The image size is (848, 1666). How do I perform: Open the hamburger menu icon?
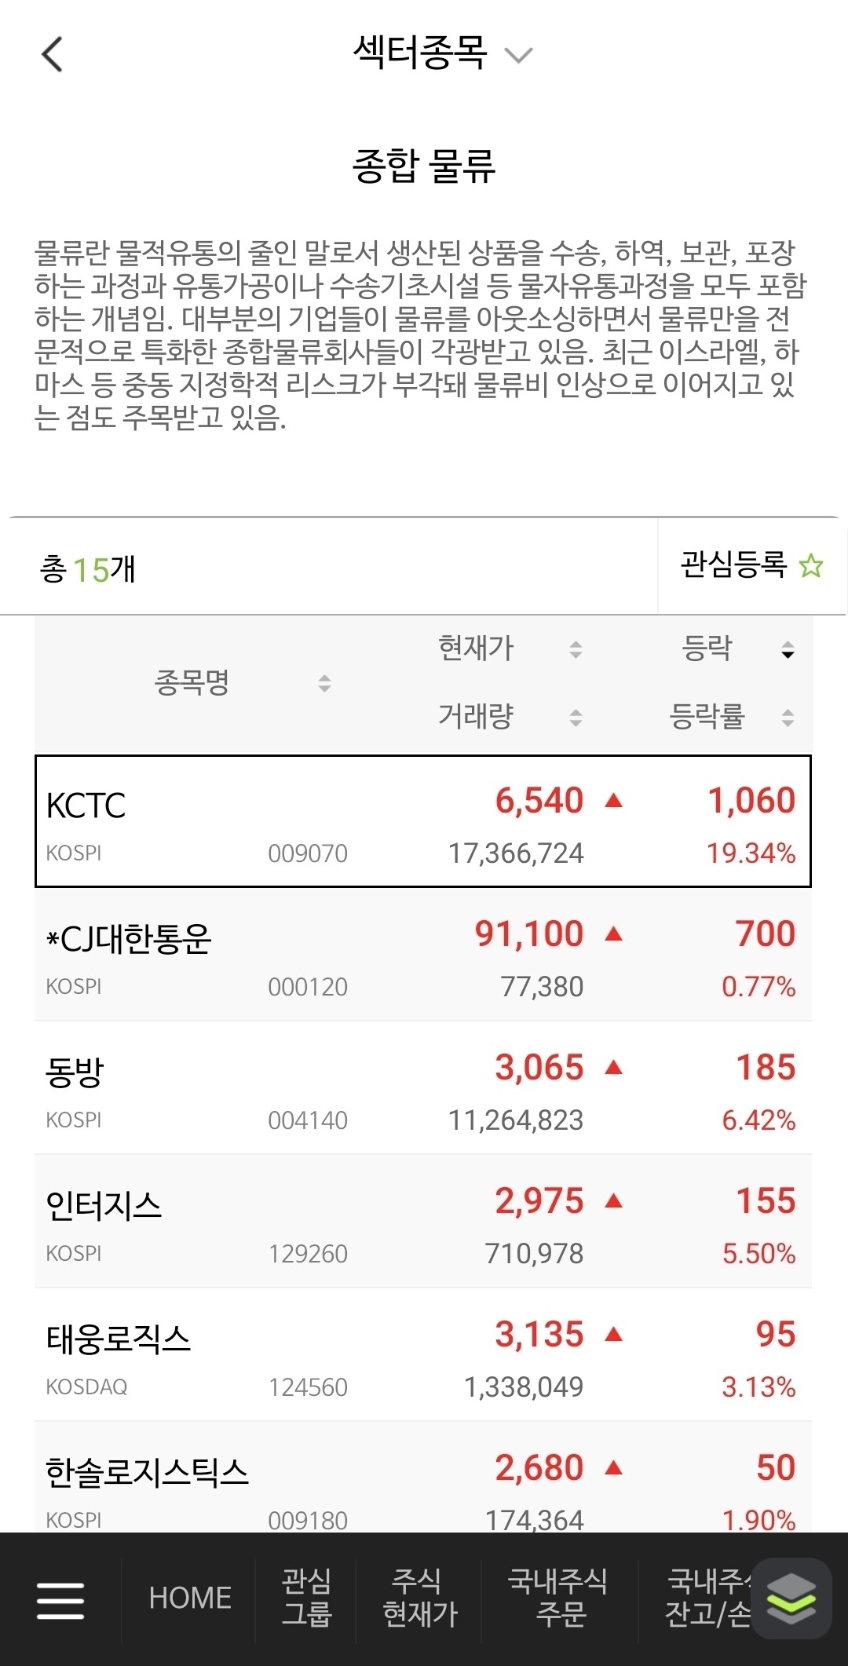60,1600
